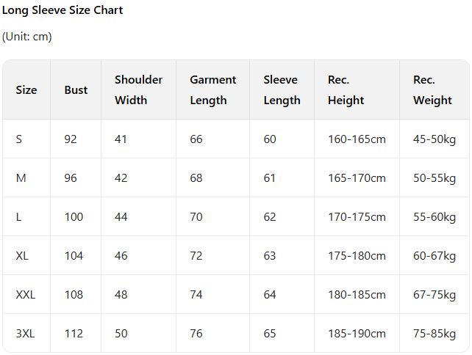Viewport: 472px width, 355px height.
Task: Click bust value 96 in M row
Action: click(x=71, y=178)
